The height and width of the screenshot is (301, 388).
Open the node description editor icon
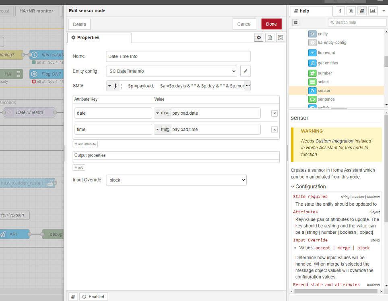pyautogui.click(x=269, y=37)
